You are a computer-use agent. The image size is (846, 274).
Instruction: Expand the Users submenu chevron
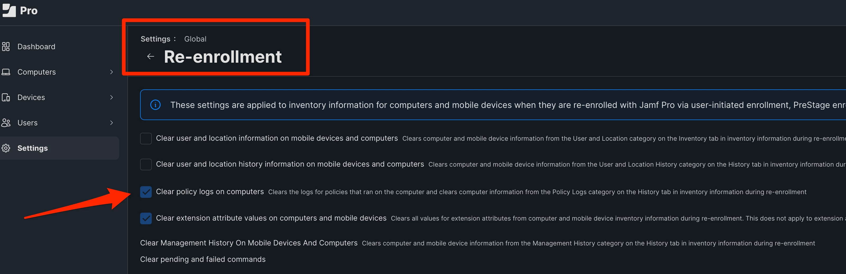112,123
